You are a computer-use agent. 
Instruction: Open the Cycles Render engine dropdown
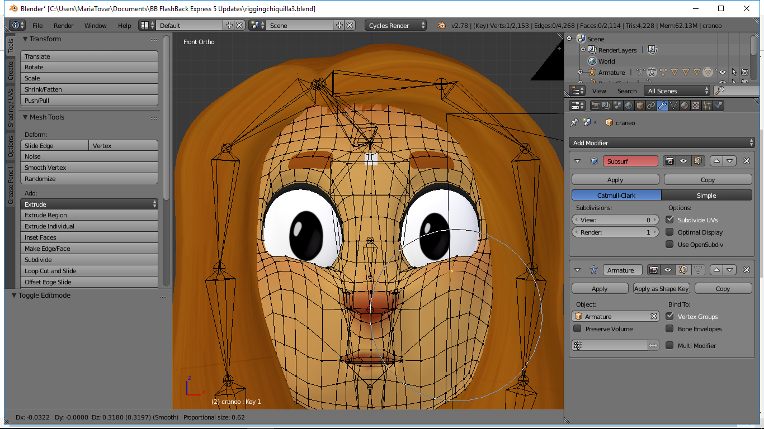pos(395,25)
